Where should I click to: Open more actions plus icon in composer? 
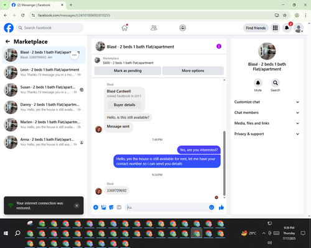click(x=96, y=207)
